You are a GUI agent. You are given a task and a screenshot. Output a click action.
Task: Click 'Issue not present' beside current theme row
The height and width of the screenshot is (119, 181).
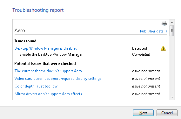(x=146, y=71)
